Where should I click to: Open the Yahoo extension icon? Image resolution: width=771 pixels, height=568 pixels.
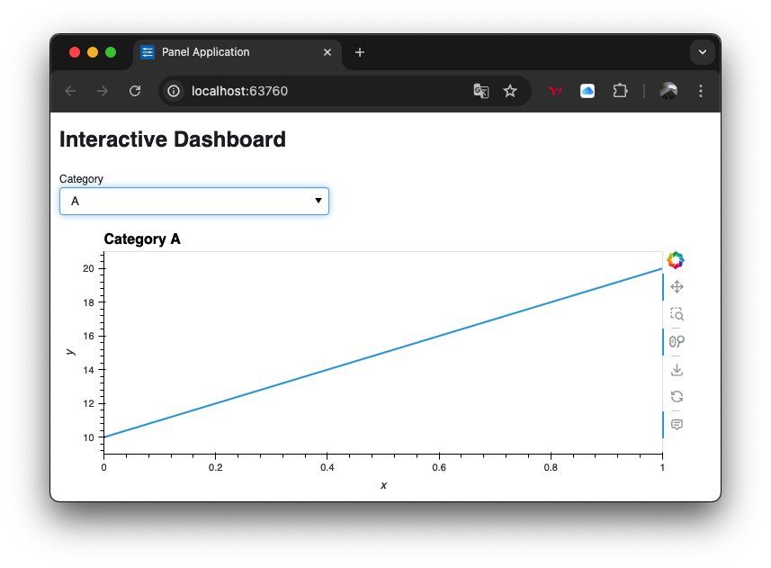coord(556,91)
